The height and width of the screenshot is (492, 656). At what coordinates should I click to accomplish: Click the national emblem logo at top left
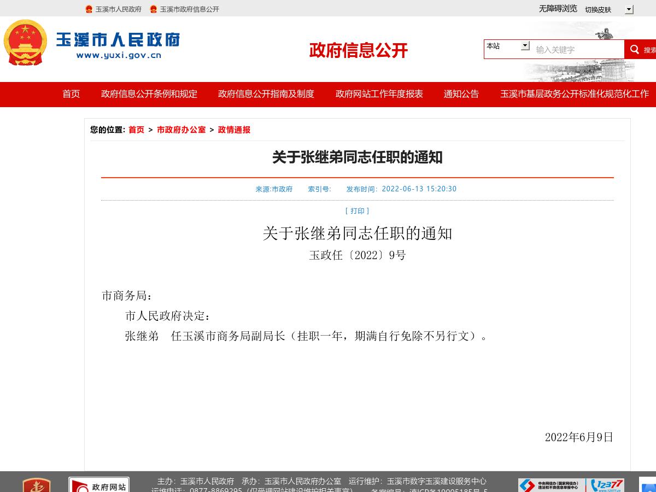[26, 44]
